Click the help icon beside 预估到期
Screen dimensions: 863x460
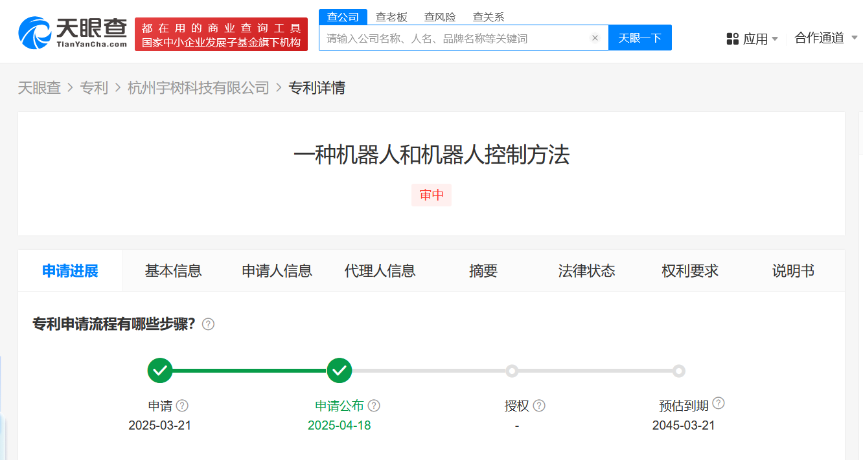pyautogui.click(x=718, y=404)
